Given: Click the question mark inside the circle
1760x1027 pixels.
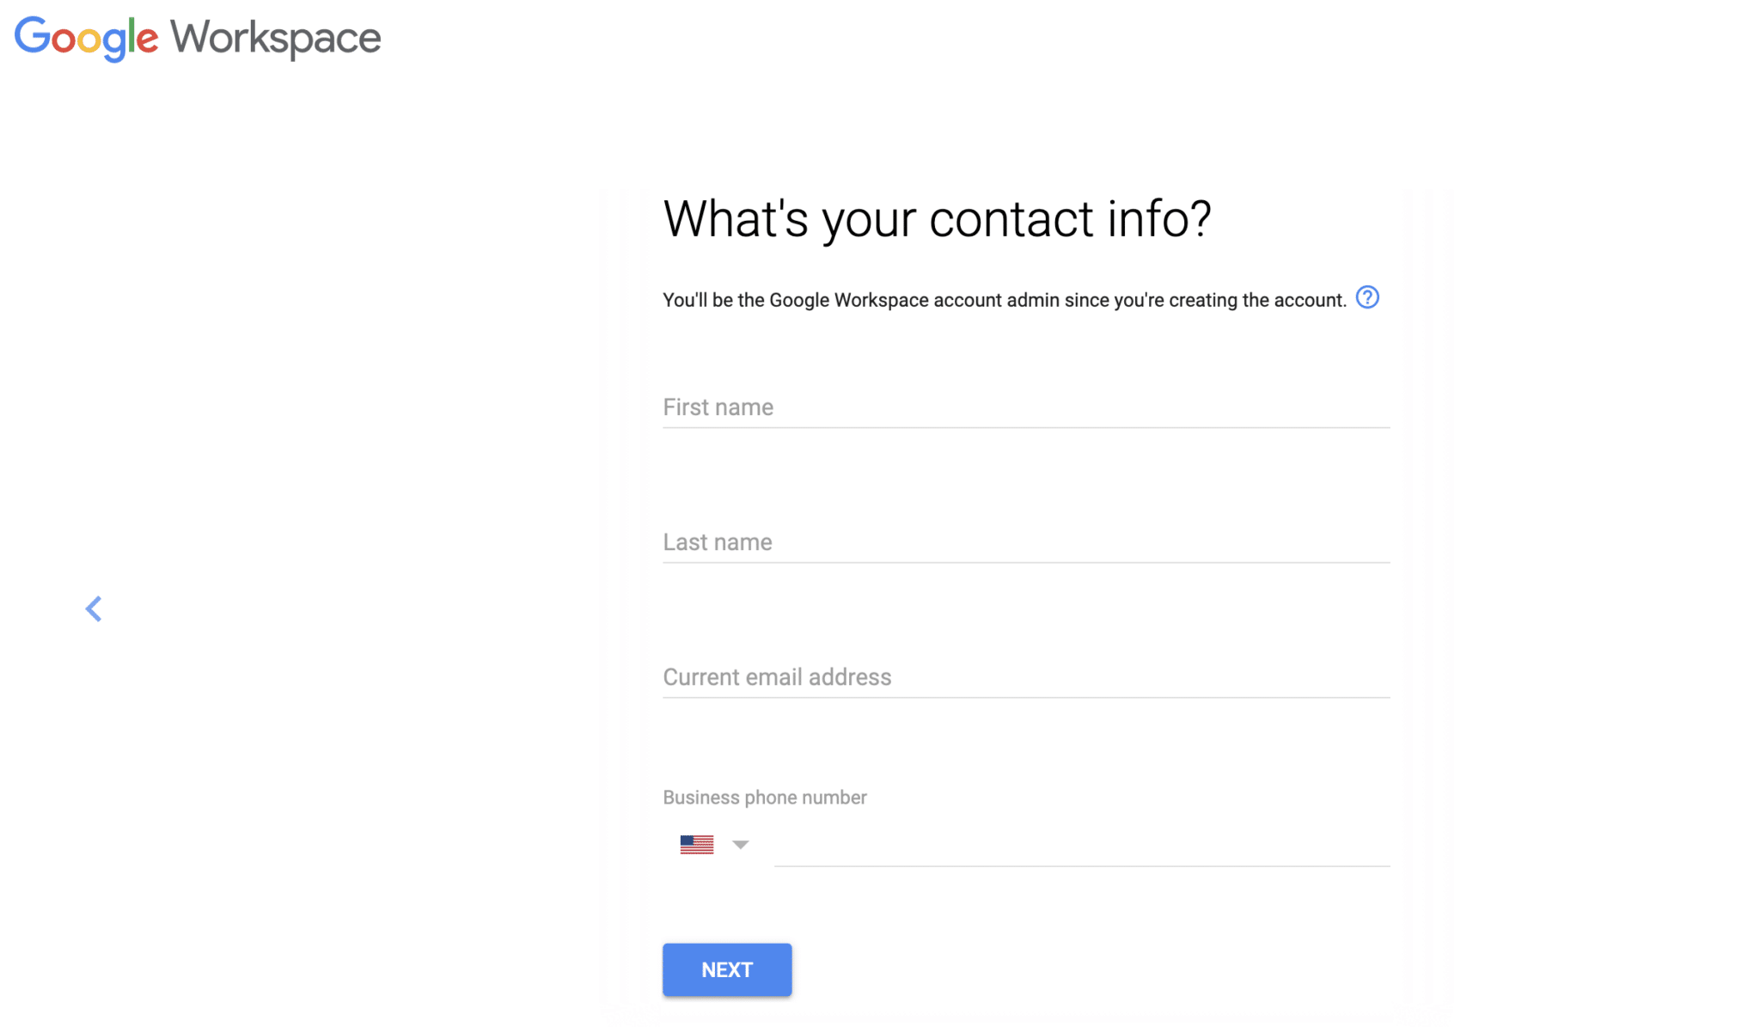Looking at the screenshot, I should click(x=1368, y=297).
